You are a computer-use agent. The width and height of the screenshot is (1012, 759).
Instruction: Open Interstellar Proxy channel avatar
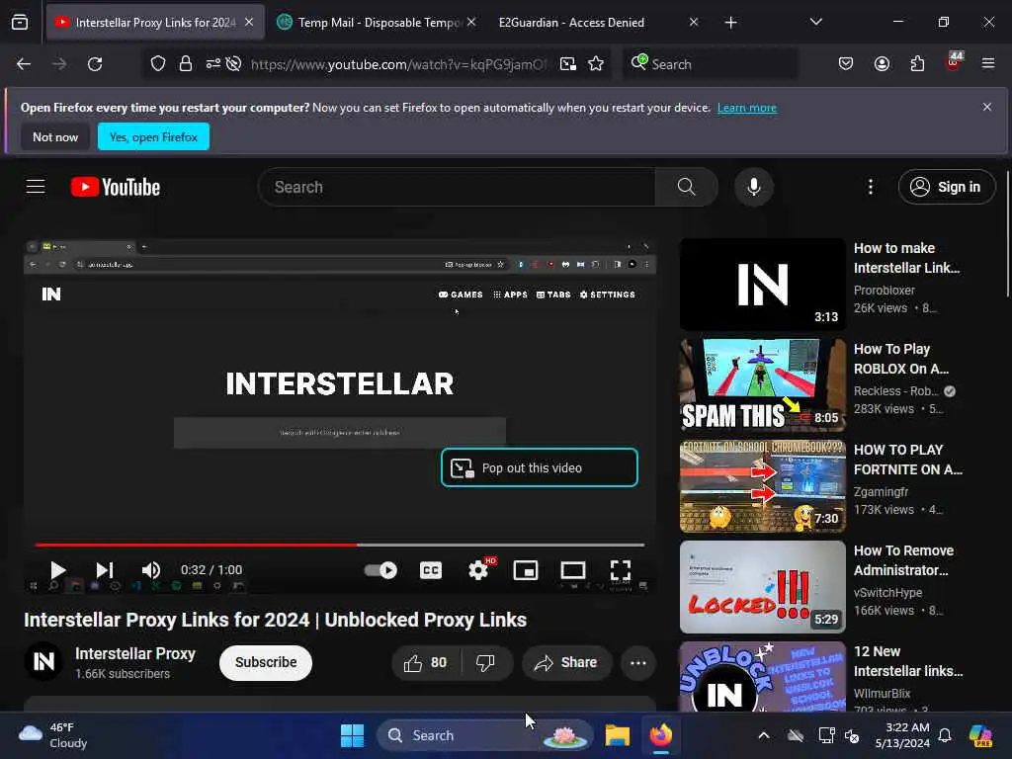[43, 661]
